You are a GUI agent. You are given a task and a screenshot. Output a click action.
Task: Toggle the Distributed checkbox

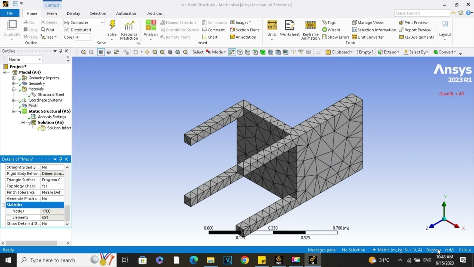(x=67, y=30)
